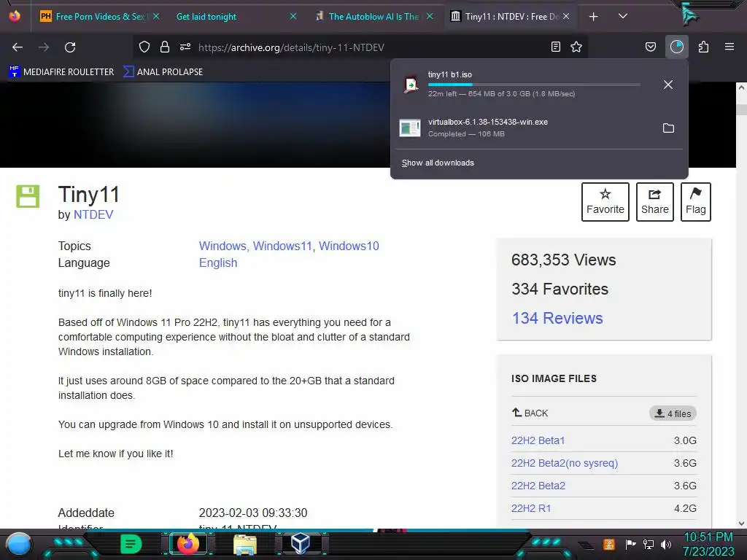Image resolution: width=747 pixels, height=560 pixels.
Task: Go back to the previous page
Action: tap(18, 47)
